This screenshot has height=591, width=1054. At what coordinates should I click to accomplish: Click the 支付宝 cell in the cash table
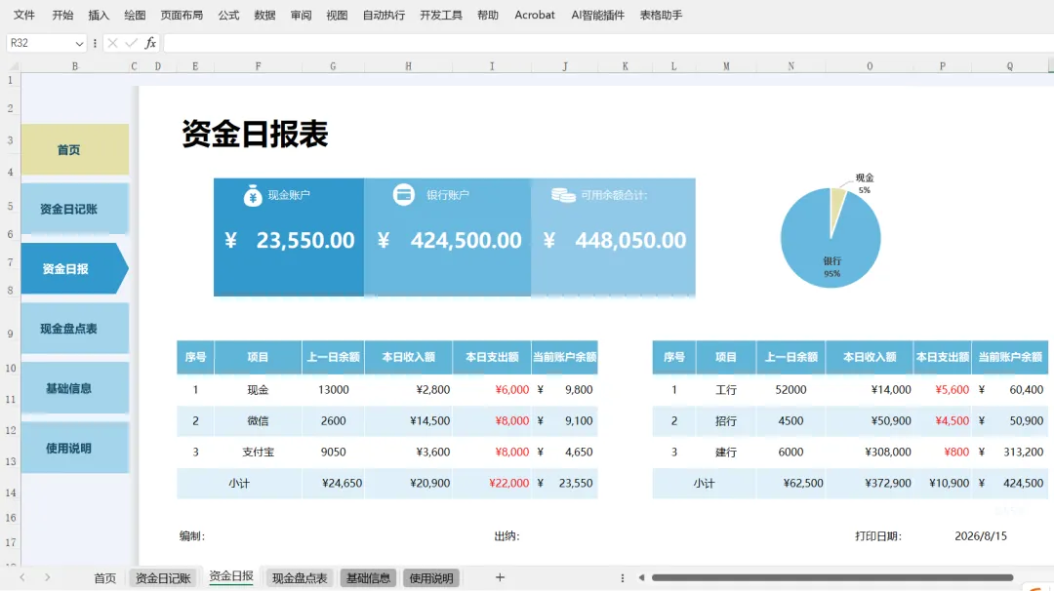[x=258, y=452]
